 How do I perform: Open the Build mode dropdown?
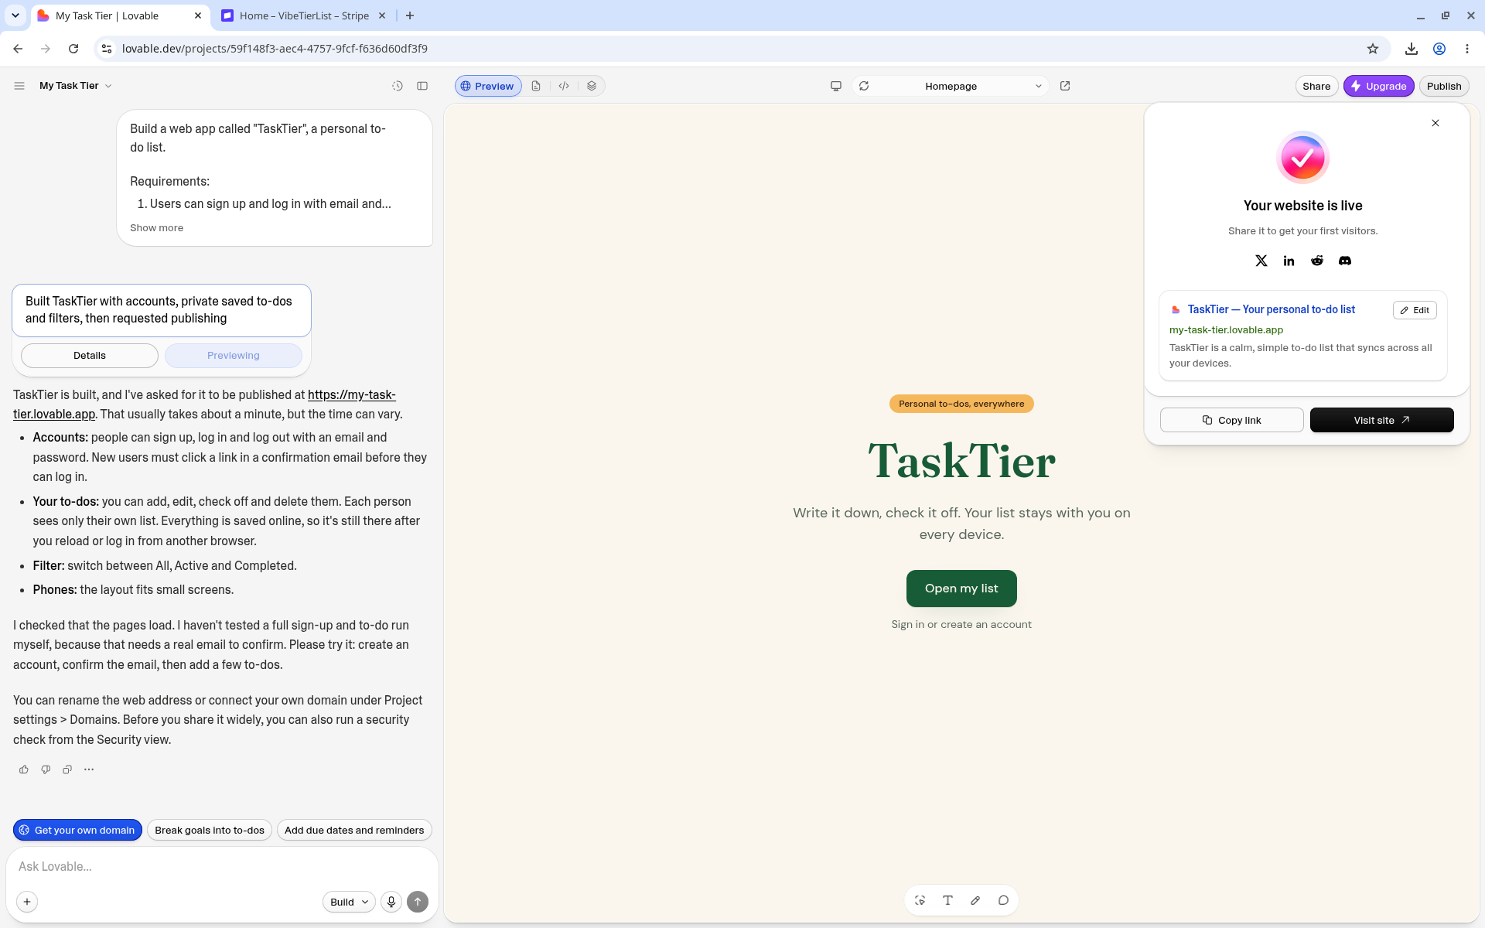[349, 902]
